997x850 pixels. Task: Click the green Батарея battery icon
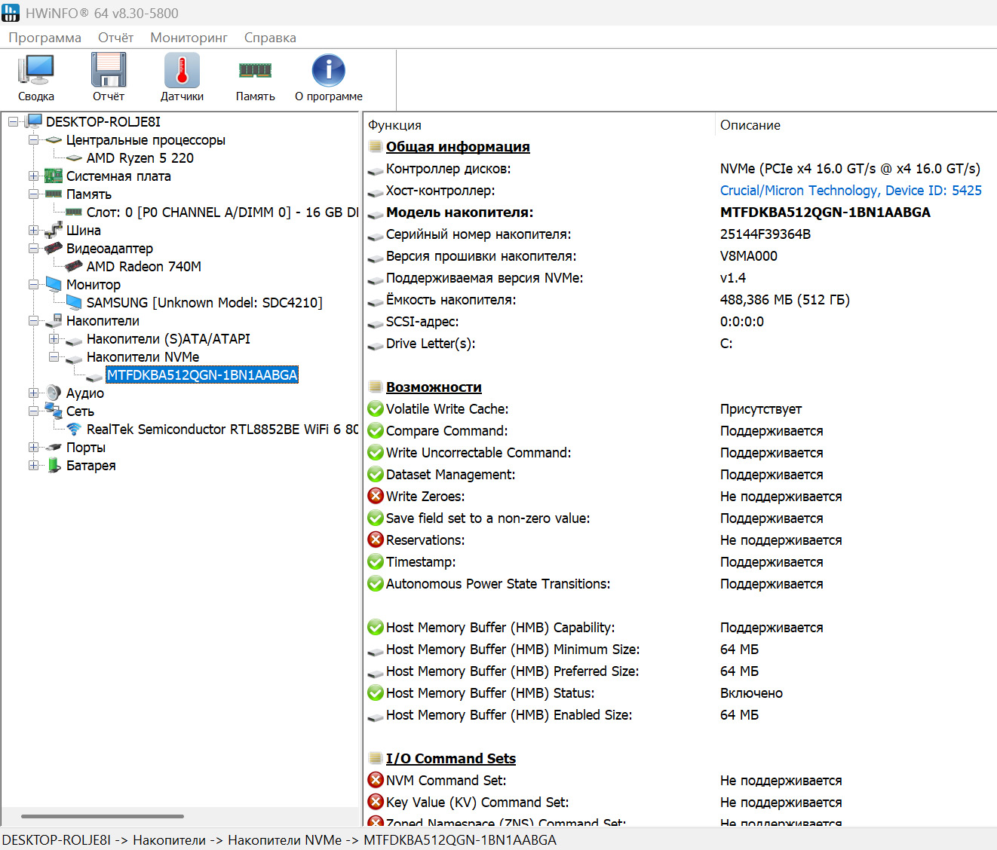coord(54,466)
